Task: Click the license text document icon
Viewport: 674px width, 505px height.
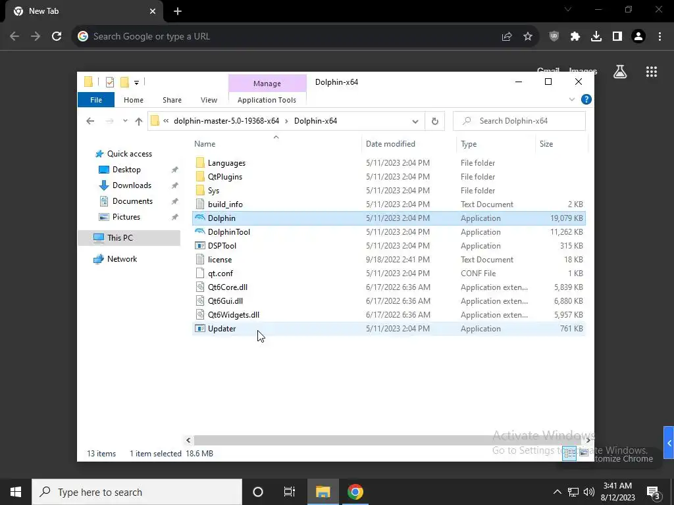Action: pos(200,259)
